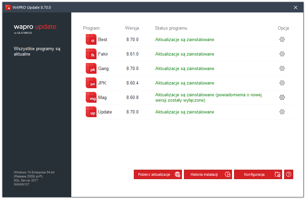Viewport: 307px width, 201px height.
Task: Open options gear for Update program
Action: point(282,112)
